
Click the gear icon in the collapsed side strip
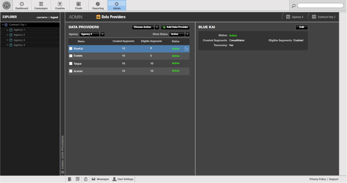click(63, 172)
